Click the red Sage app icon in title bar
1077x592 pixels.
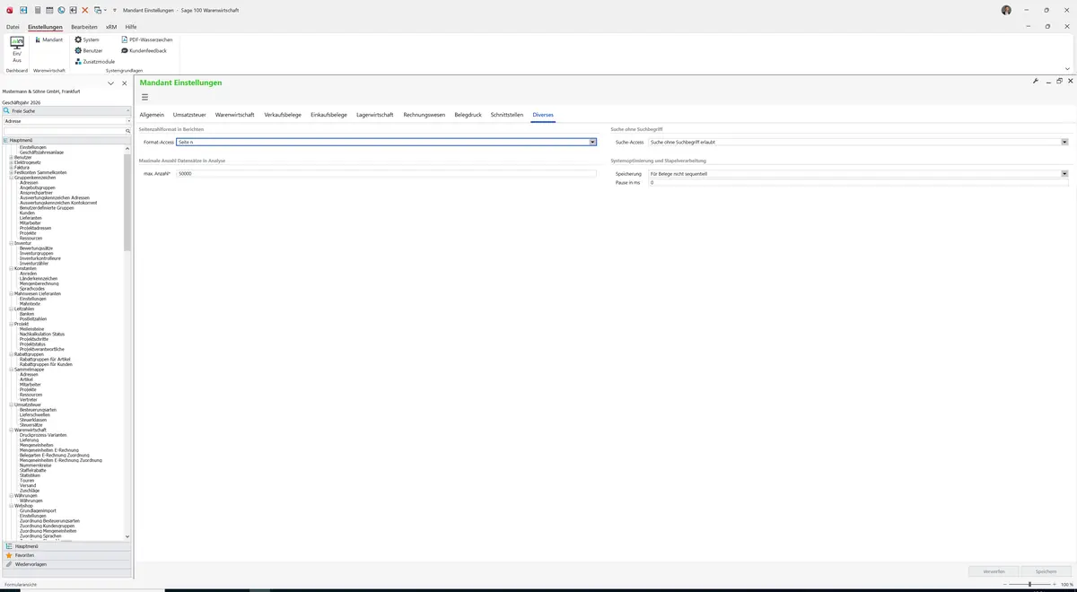[x=9, y=10]
